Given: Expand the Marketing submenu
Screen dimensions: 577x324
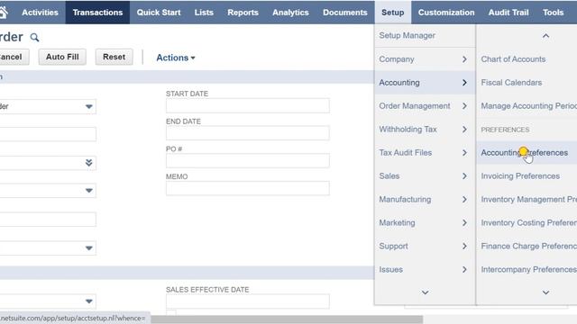Looking at the screenshot, I should (425, 222).
